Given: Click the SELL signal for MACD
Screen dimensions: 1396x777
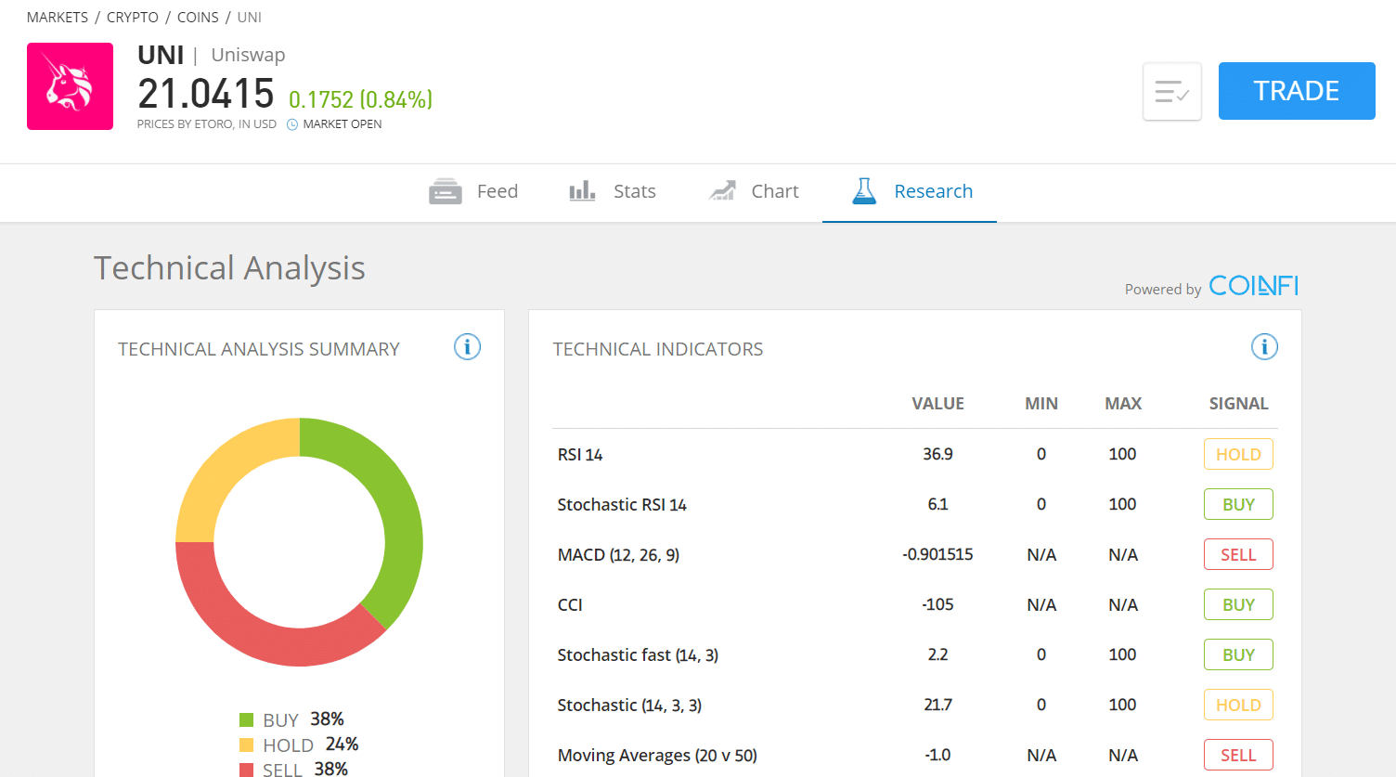Looking at the screenshot, I should click(1238, 554).
